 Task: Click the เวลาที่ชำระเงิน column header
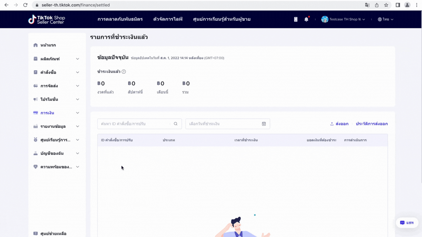point(246,140)
